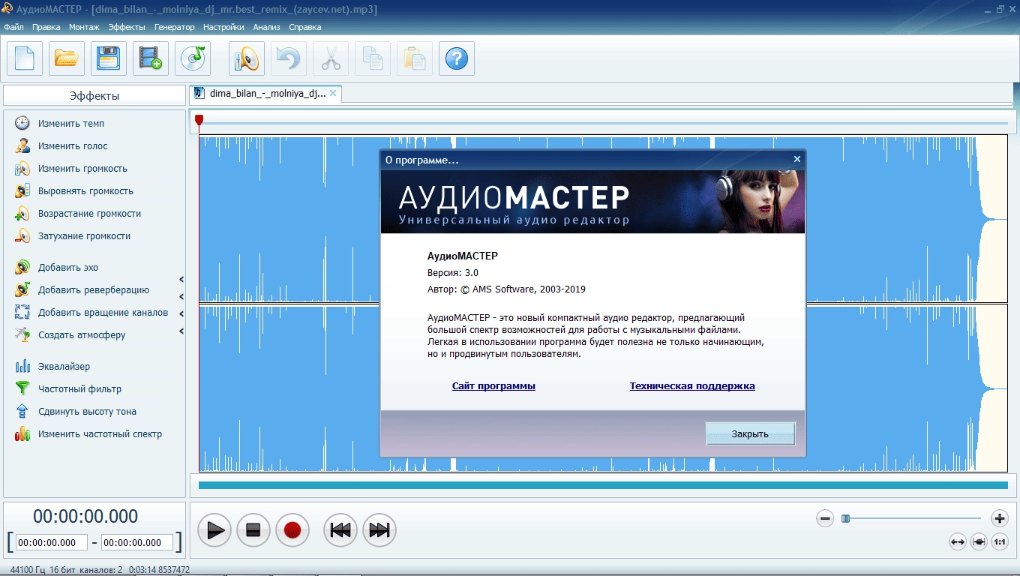Start playback with the Play button
The height and width of the screenshot is (576, 1020).
pyautogui.click(x=214, y=530)
